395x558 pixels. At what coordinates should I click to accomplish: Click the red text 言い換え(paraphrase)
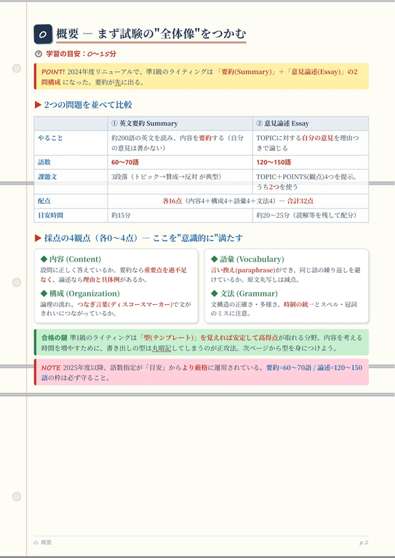(x=244, y=270)
